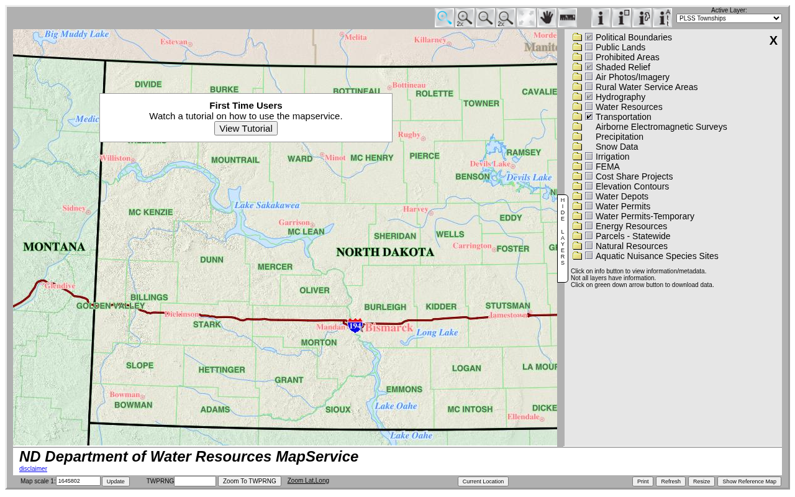Toggle the Water Permits layer checkbox

(589, 206)
